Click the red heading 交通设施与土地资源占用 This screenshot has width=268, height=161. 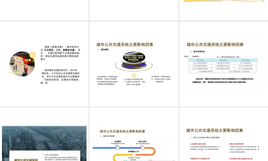pyautogui.click(x=200, y=159)
